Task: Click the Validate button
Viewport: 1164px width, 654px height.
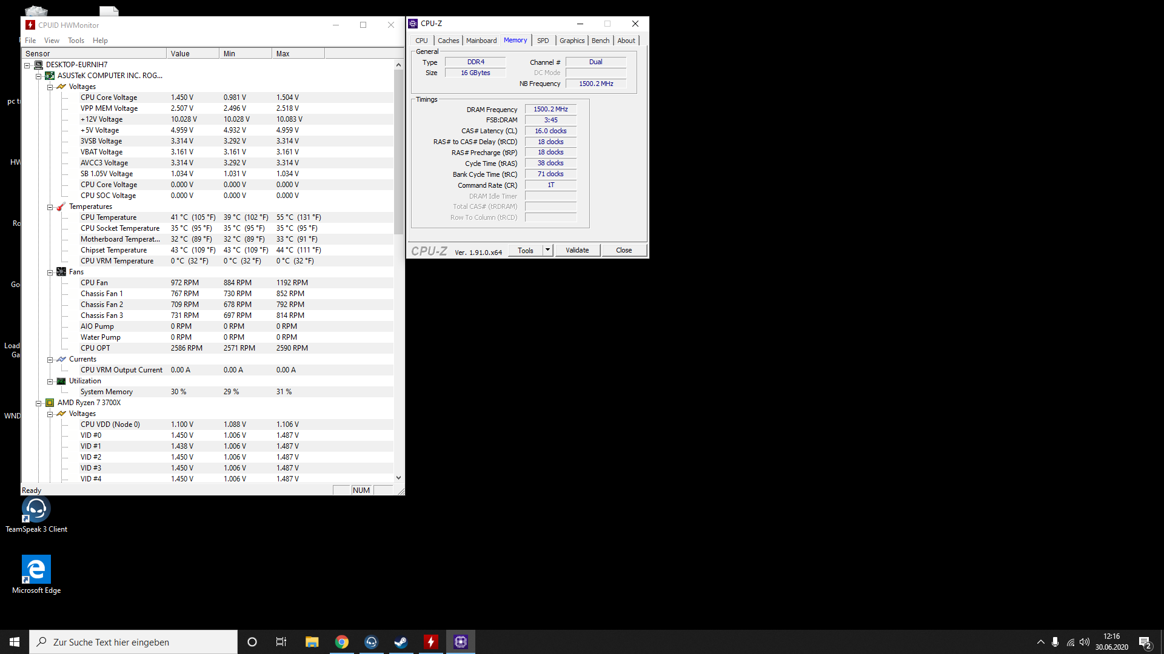Action: [577, 250]
